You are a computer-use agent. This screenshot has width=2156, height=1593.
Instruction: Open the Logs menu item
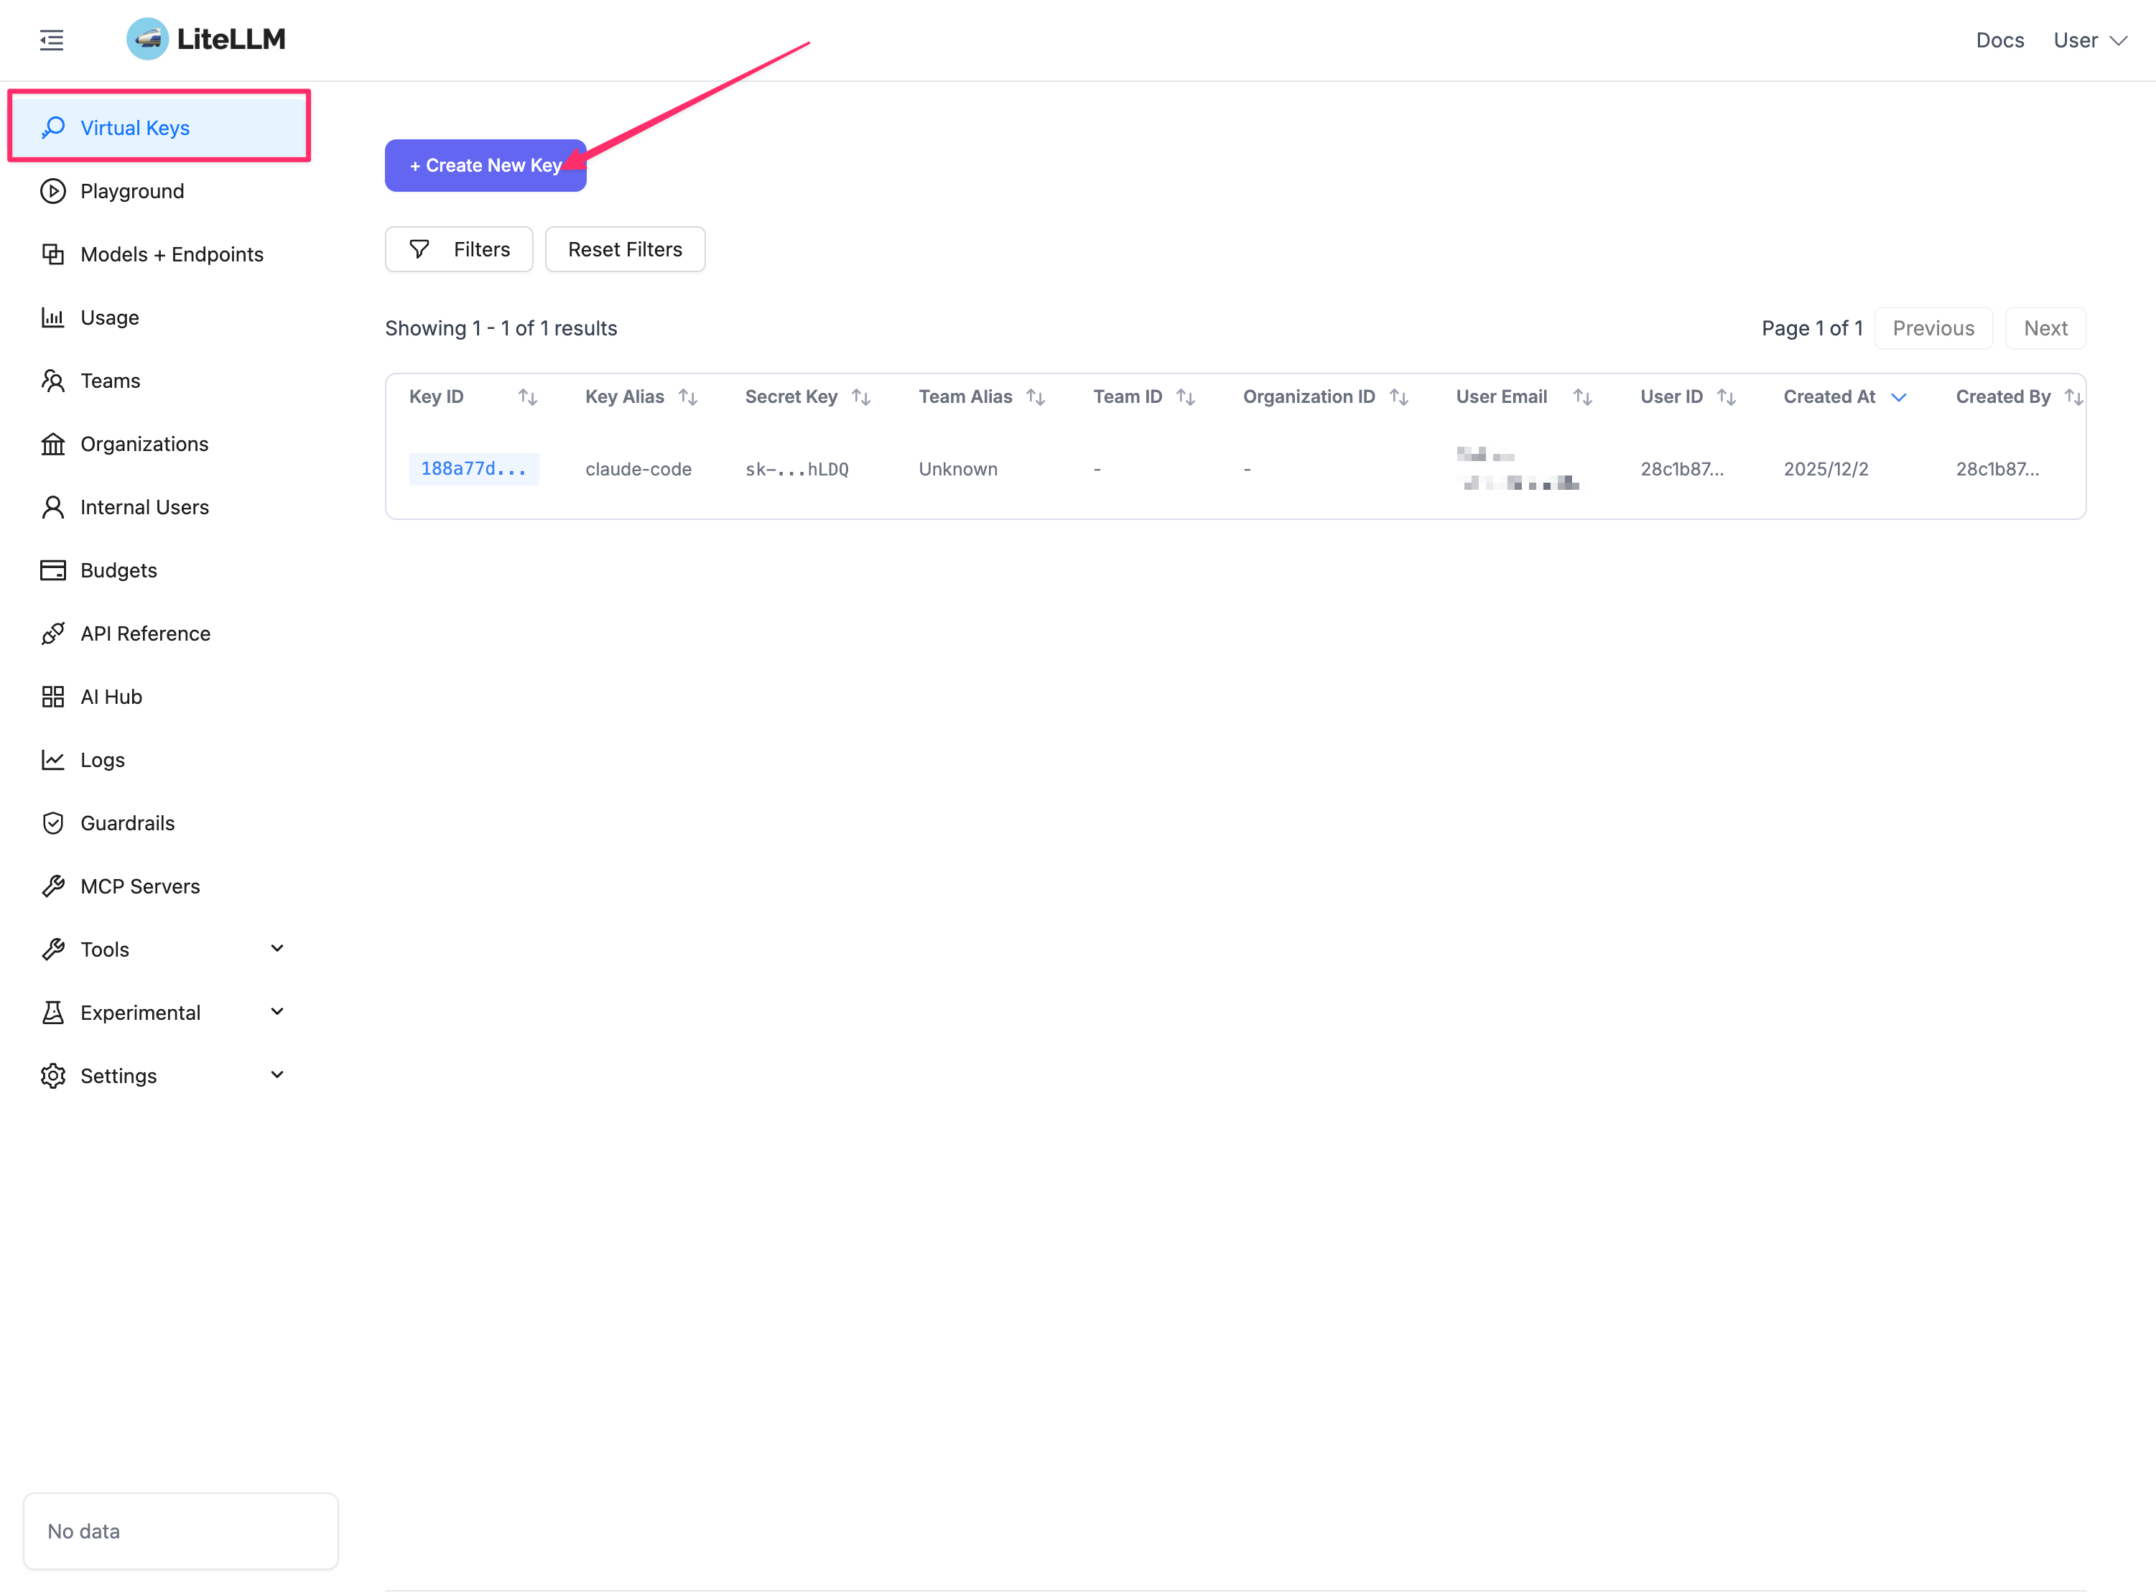102,760
